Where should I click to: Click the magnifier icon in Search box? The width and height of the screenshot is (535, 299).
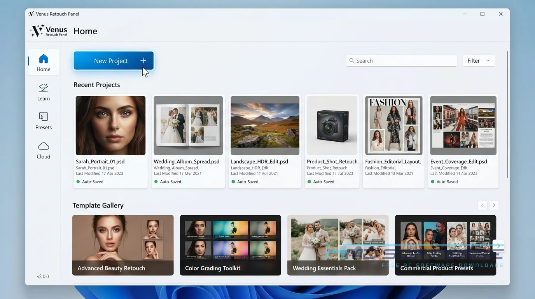click(351, 60)
